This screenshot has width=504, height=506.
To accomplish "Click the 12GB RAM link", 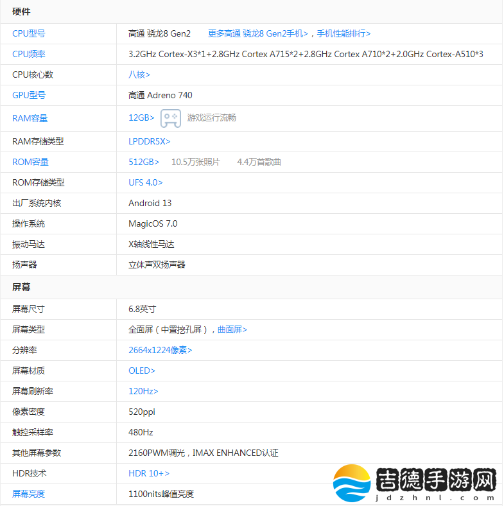I will click(141, 118).
